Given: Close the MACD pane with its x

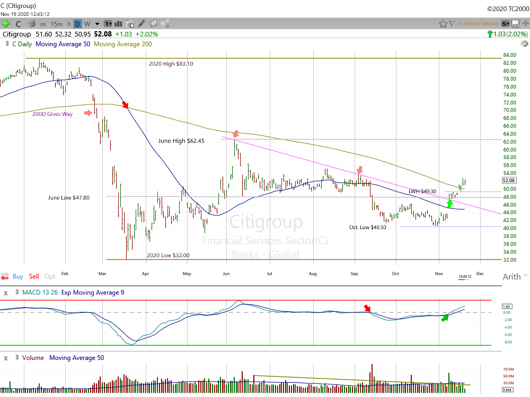Looking at the screenshot, I should click(x=5, y=293).
